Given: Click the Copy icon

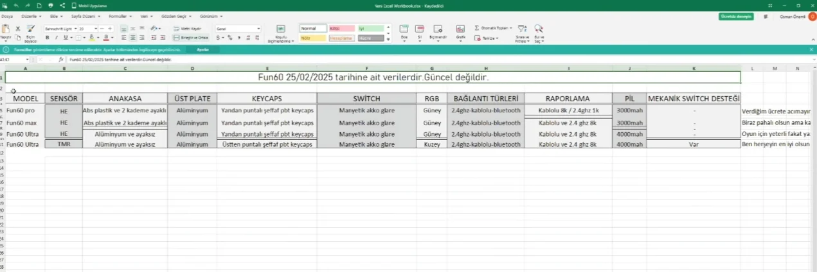Looking at the screenshot, I should click(18, 37).
